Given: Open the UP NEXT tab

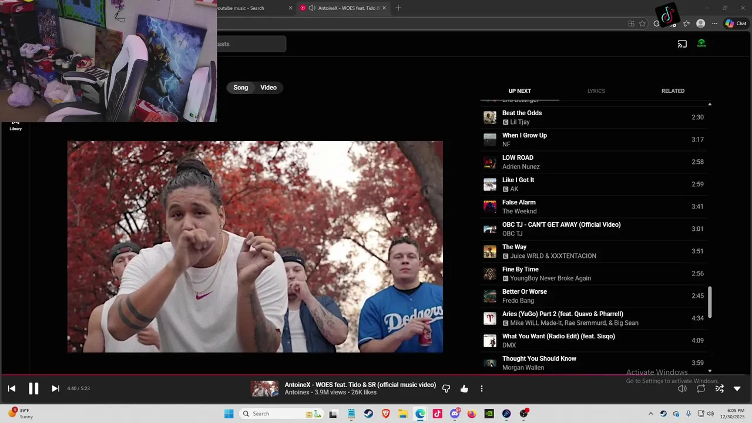Looking at the screenshot, I should tap(519, 91).
